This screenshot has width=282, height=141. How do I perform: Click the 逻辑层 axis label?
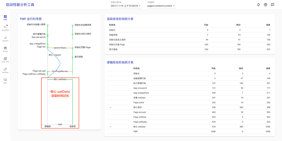48,126
